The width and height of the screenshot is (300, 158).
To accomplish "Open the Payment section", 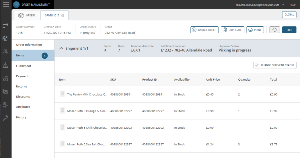I will click(22, 76).
